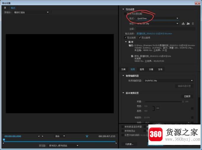Open the QuickTime format dropdown
This screenshot has width=202, height=150.
coord(158,18)
